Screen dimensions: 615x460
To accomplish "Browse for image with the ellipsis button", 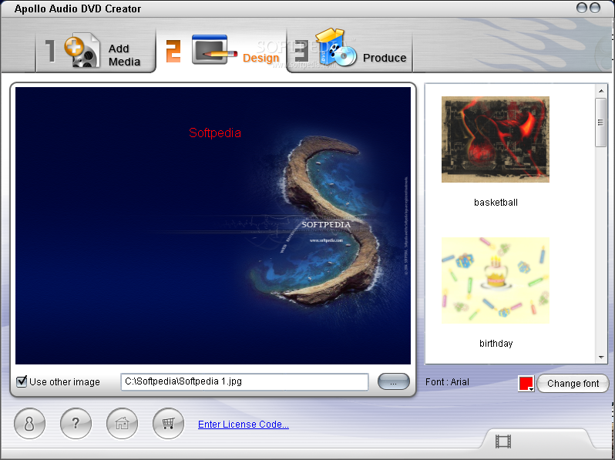I will coord(393,381).
